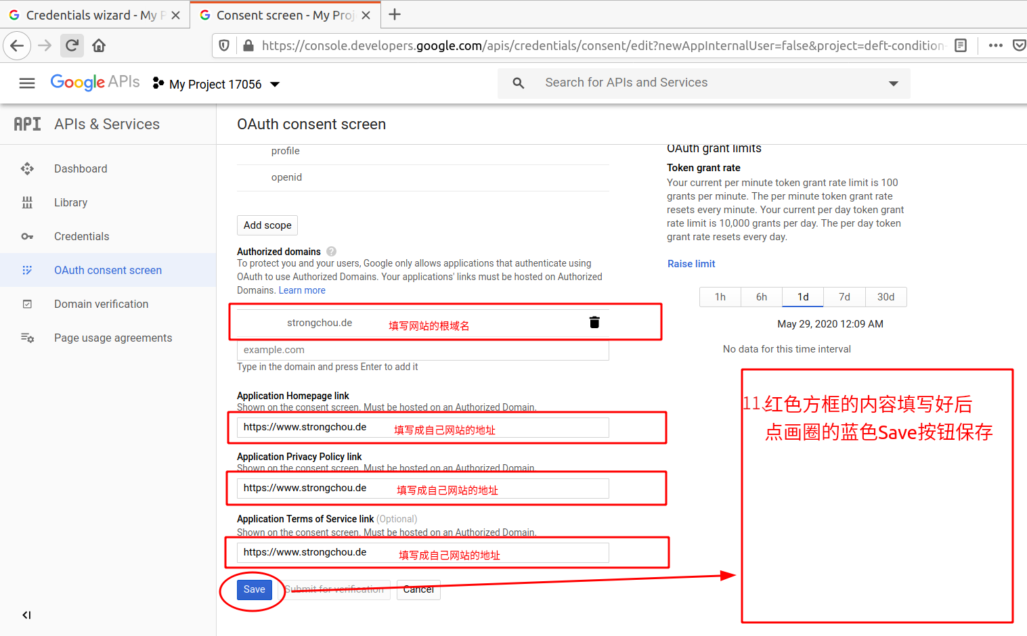This screenshot has height=636, width=1027.
Task: Click the browser Forward arrow
Action: point(45,46)
